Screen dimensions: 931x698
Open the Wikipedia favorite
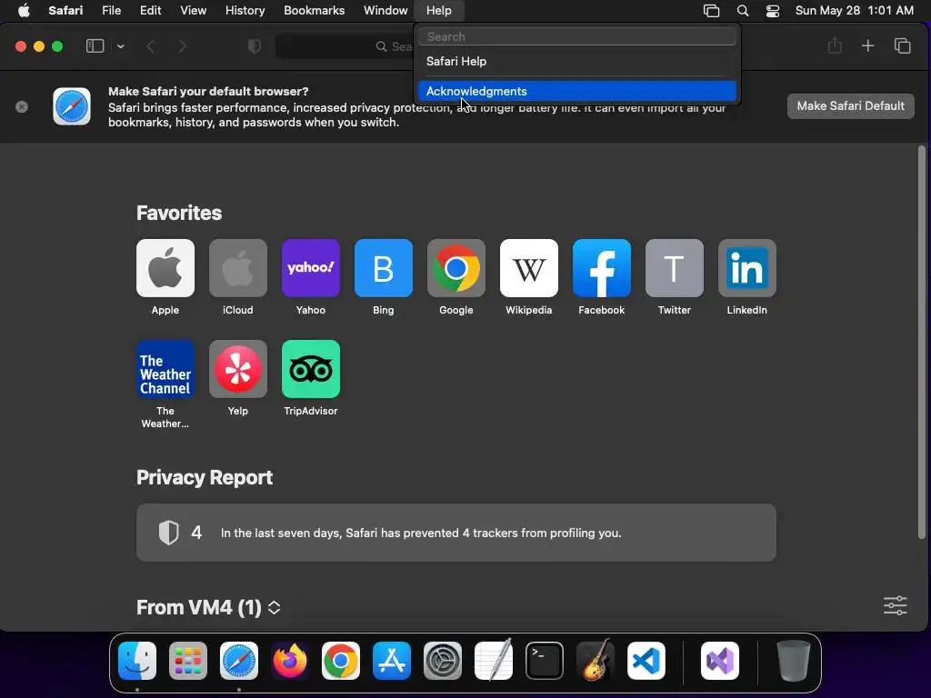pyautogui.click(x=529, y=268)
